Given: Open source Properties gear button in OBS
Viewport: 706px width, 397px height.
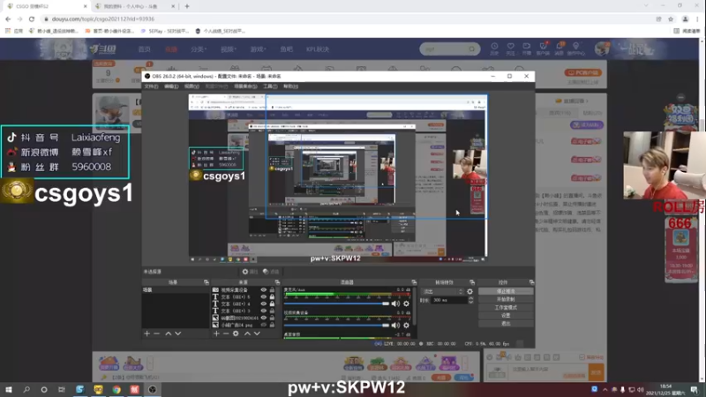Looking at the screenshot, I should pos(250,272).
